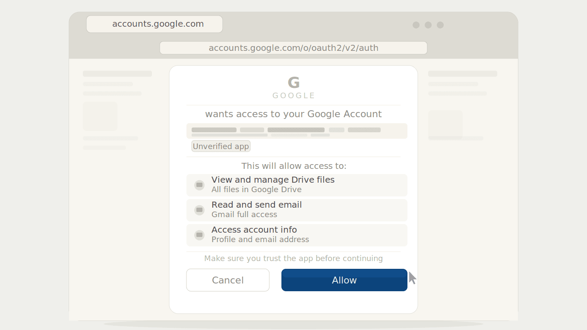Click the Drive files permission icon

click(x=199, y=185)
